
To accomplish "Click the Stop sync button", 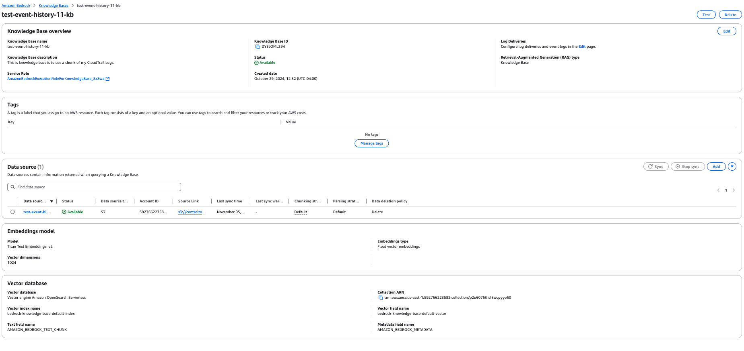I will 688,167.
